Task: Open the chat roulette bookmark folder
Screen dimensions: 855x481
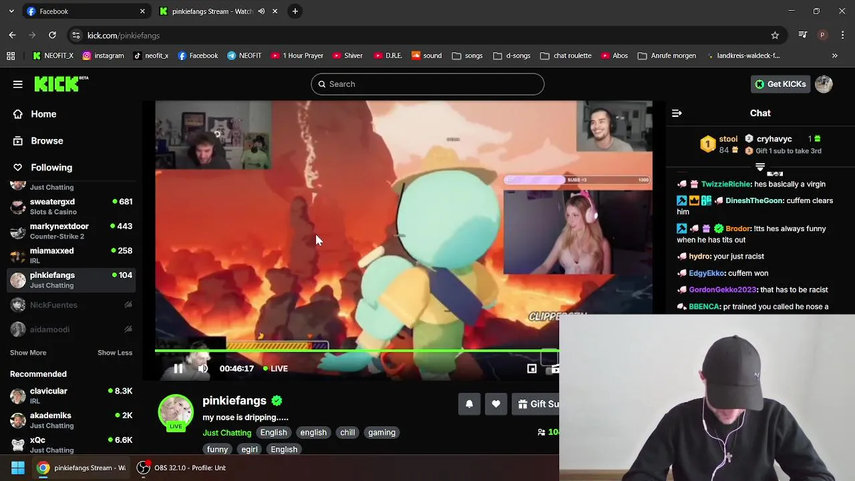Action: click(x=566, y=56)
